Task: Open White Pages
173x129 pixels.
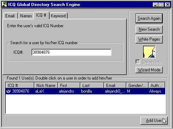Action: (149, 39)
